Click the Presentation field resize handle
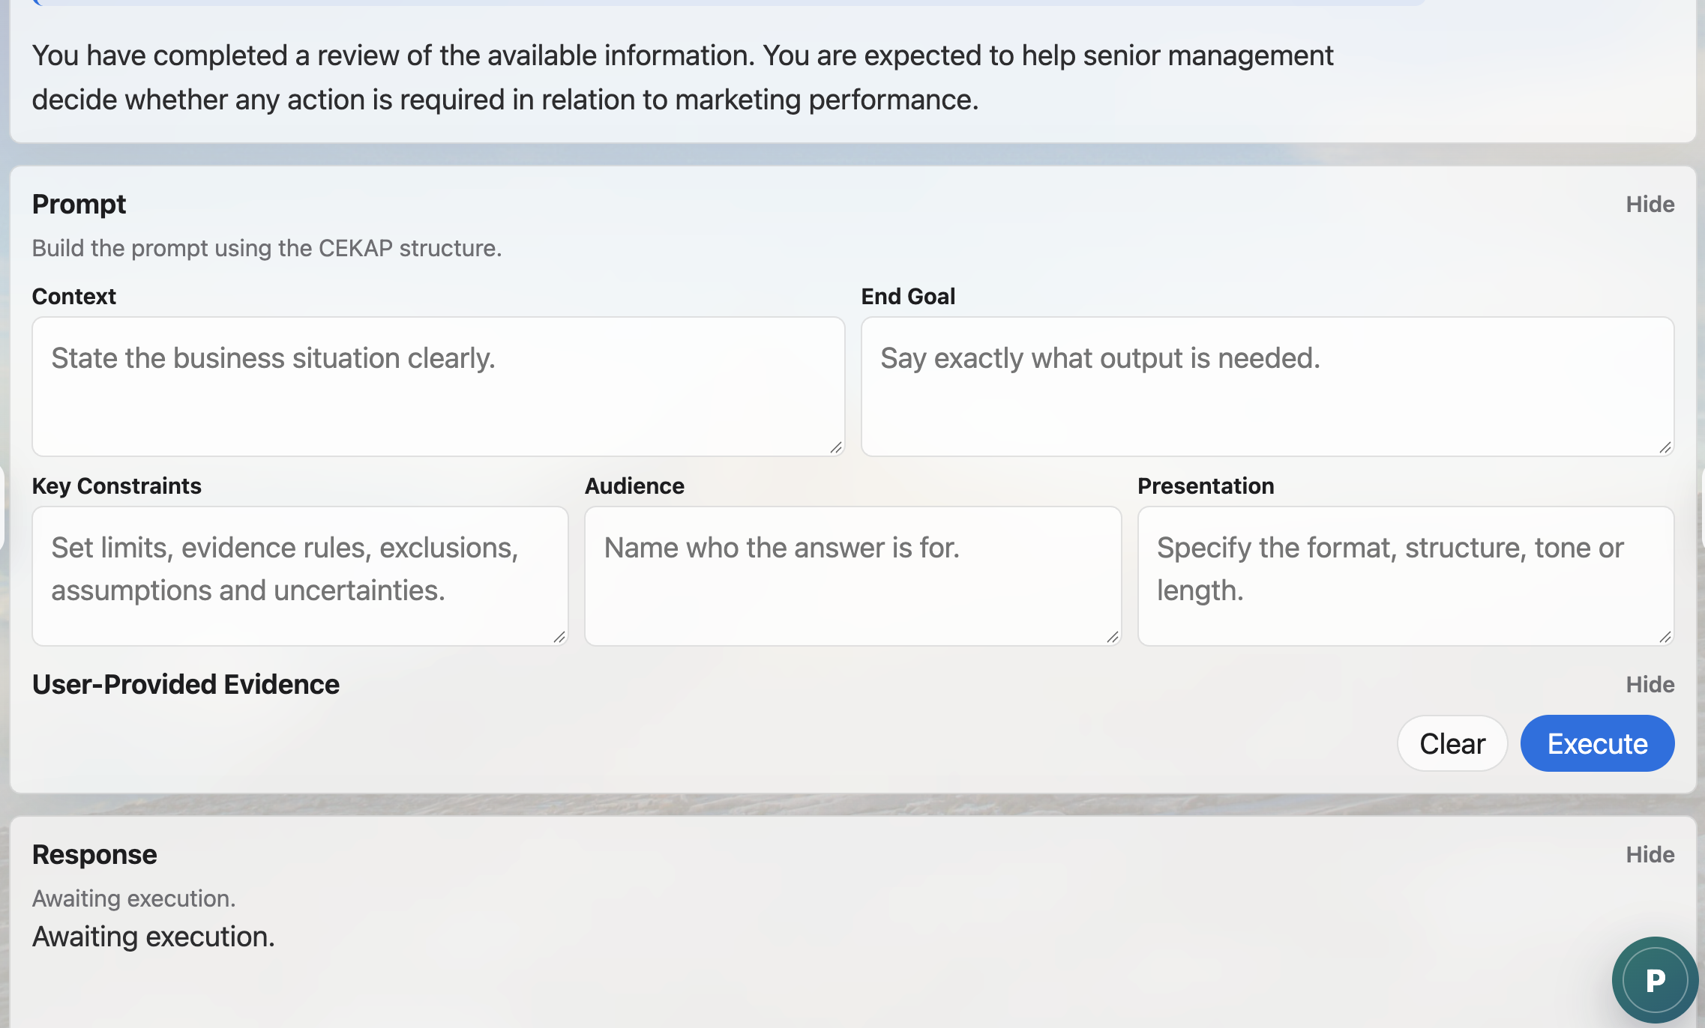Image resolution: width=1705 pixels, height=1028 pixels. pyautogui.click(x=1665, y=637)
